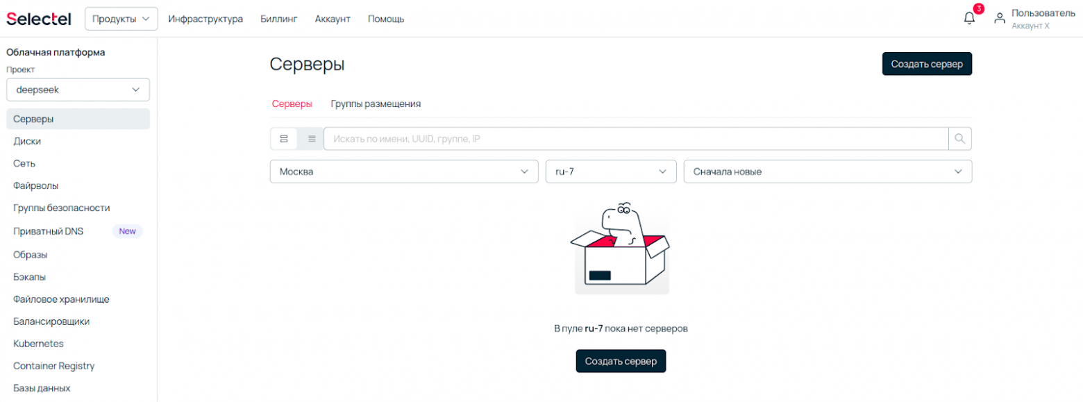Expand the deepseek project selector

pos(78,90)
